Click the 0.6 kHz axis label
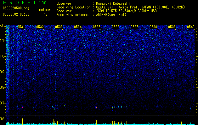The height and width of the screenshot is (125, 198). click(x=3, y=119)
